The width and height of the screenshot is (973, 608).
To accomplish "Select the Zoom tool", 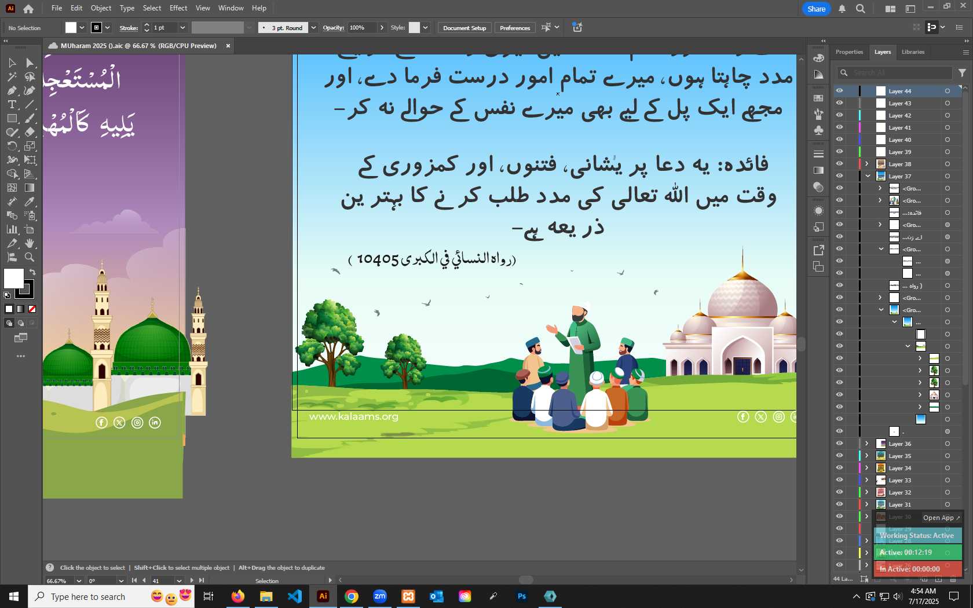I will 30,257.
